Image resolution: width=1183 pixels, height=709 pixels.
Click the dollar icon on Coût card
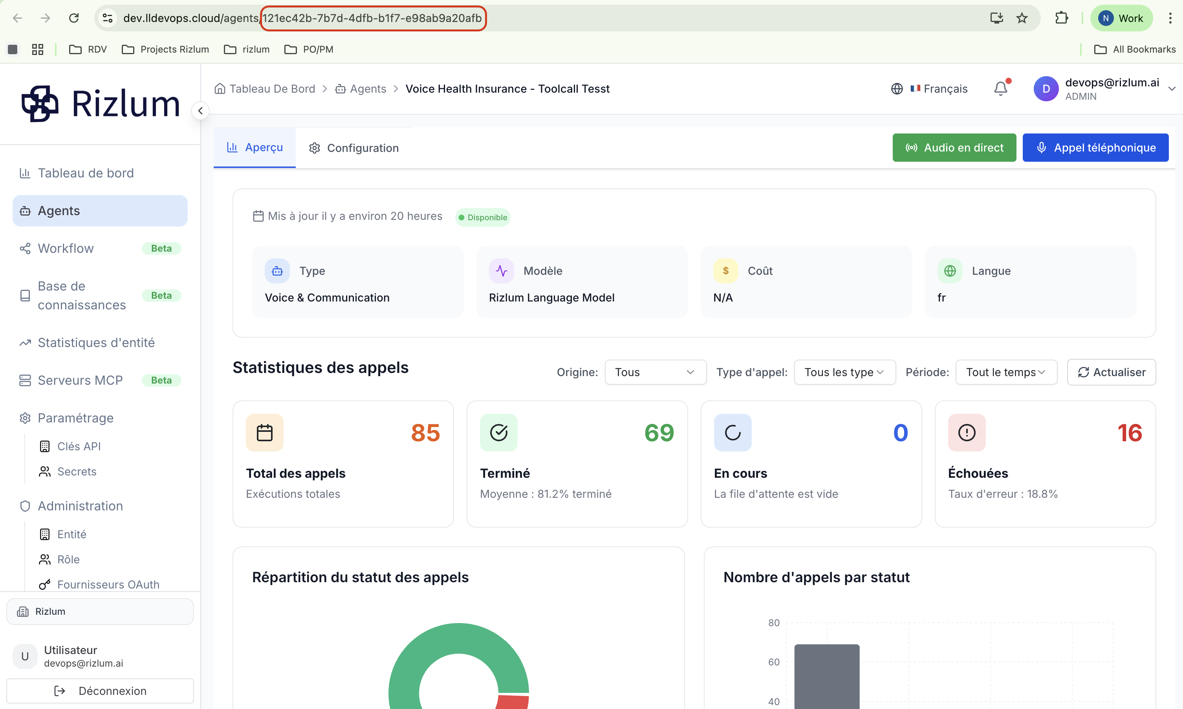[x=725, y=271]
